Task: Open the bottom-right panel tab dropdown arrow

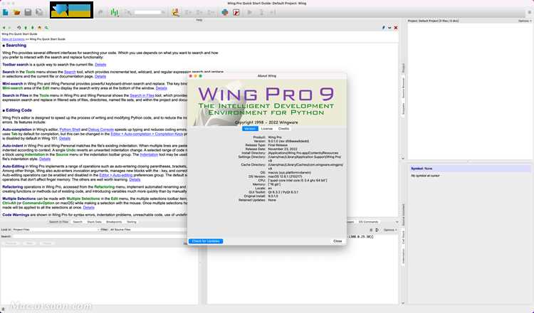Action: tap(397, 222)
